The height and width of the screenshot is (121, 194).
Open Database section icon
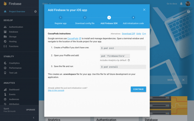click(x=5, y=32)
